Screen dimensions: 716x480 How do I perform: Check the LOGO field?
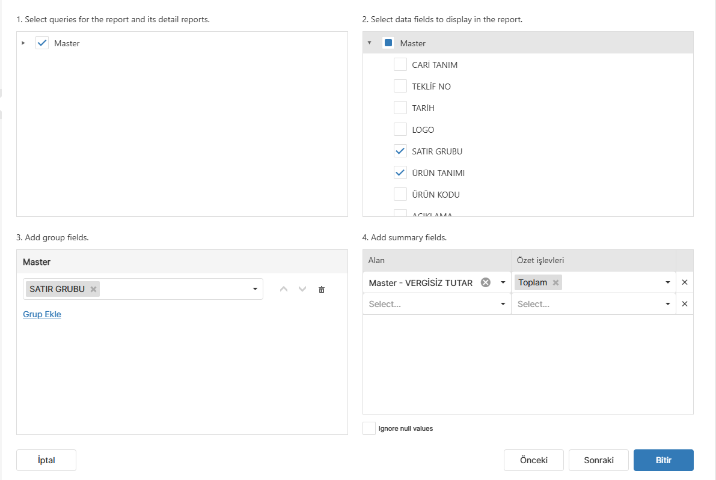tap(400, 129)
